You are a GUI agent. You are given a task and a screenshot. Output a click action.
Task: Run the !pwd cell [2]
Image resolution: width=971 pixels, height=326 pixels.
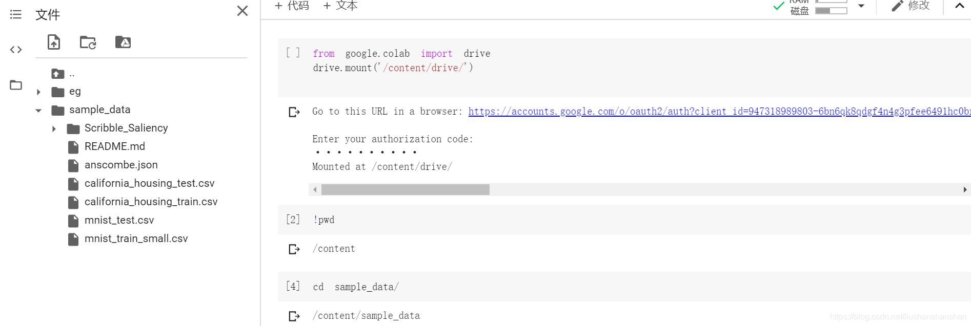pos(293,220)
